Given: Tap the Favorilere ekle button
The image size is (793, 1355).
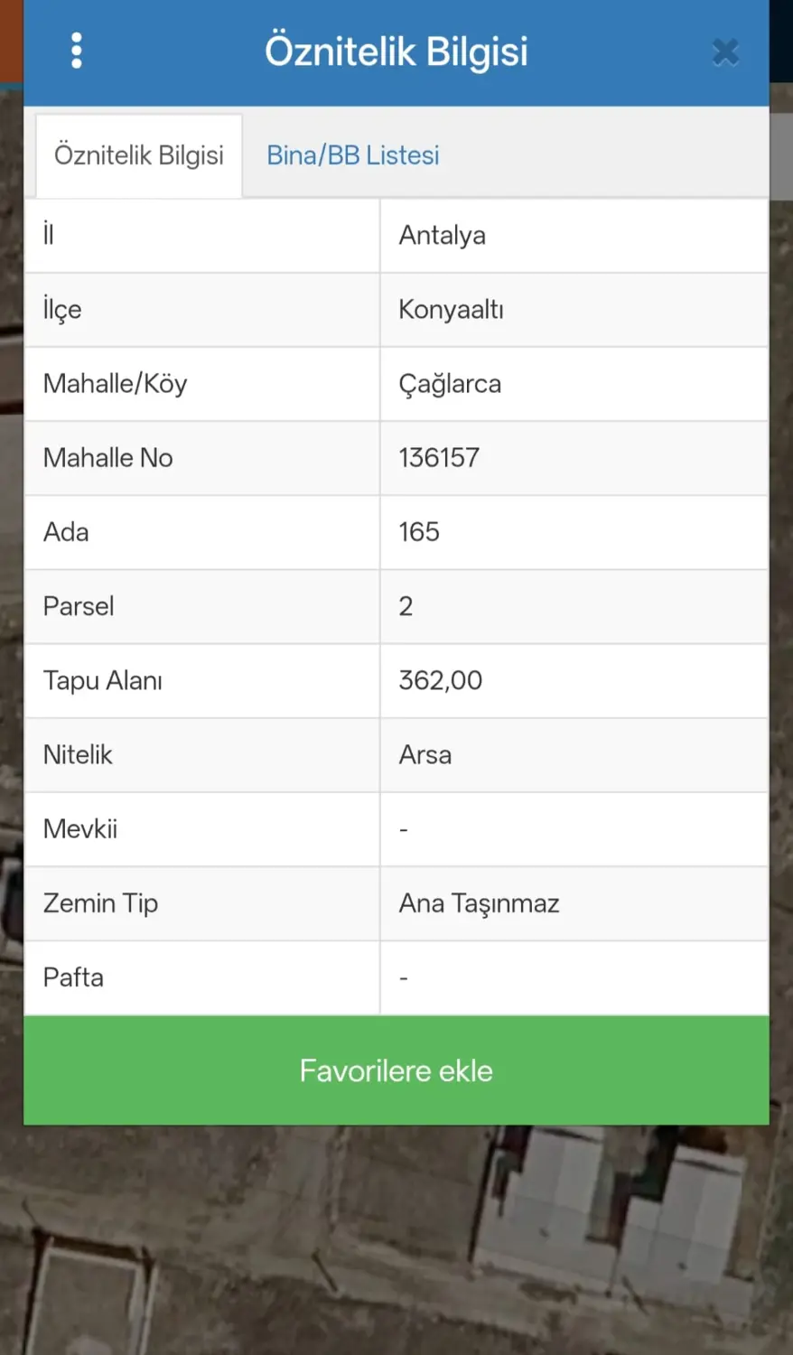Looking at the screenshot, I should point(396,1070).
